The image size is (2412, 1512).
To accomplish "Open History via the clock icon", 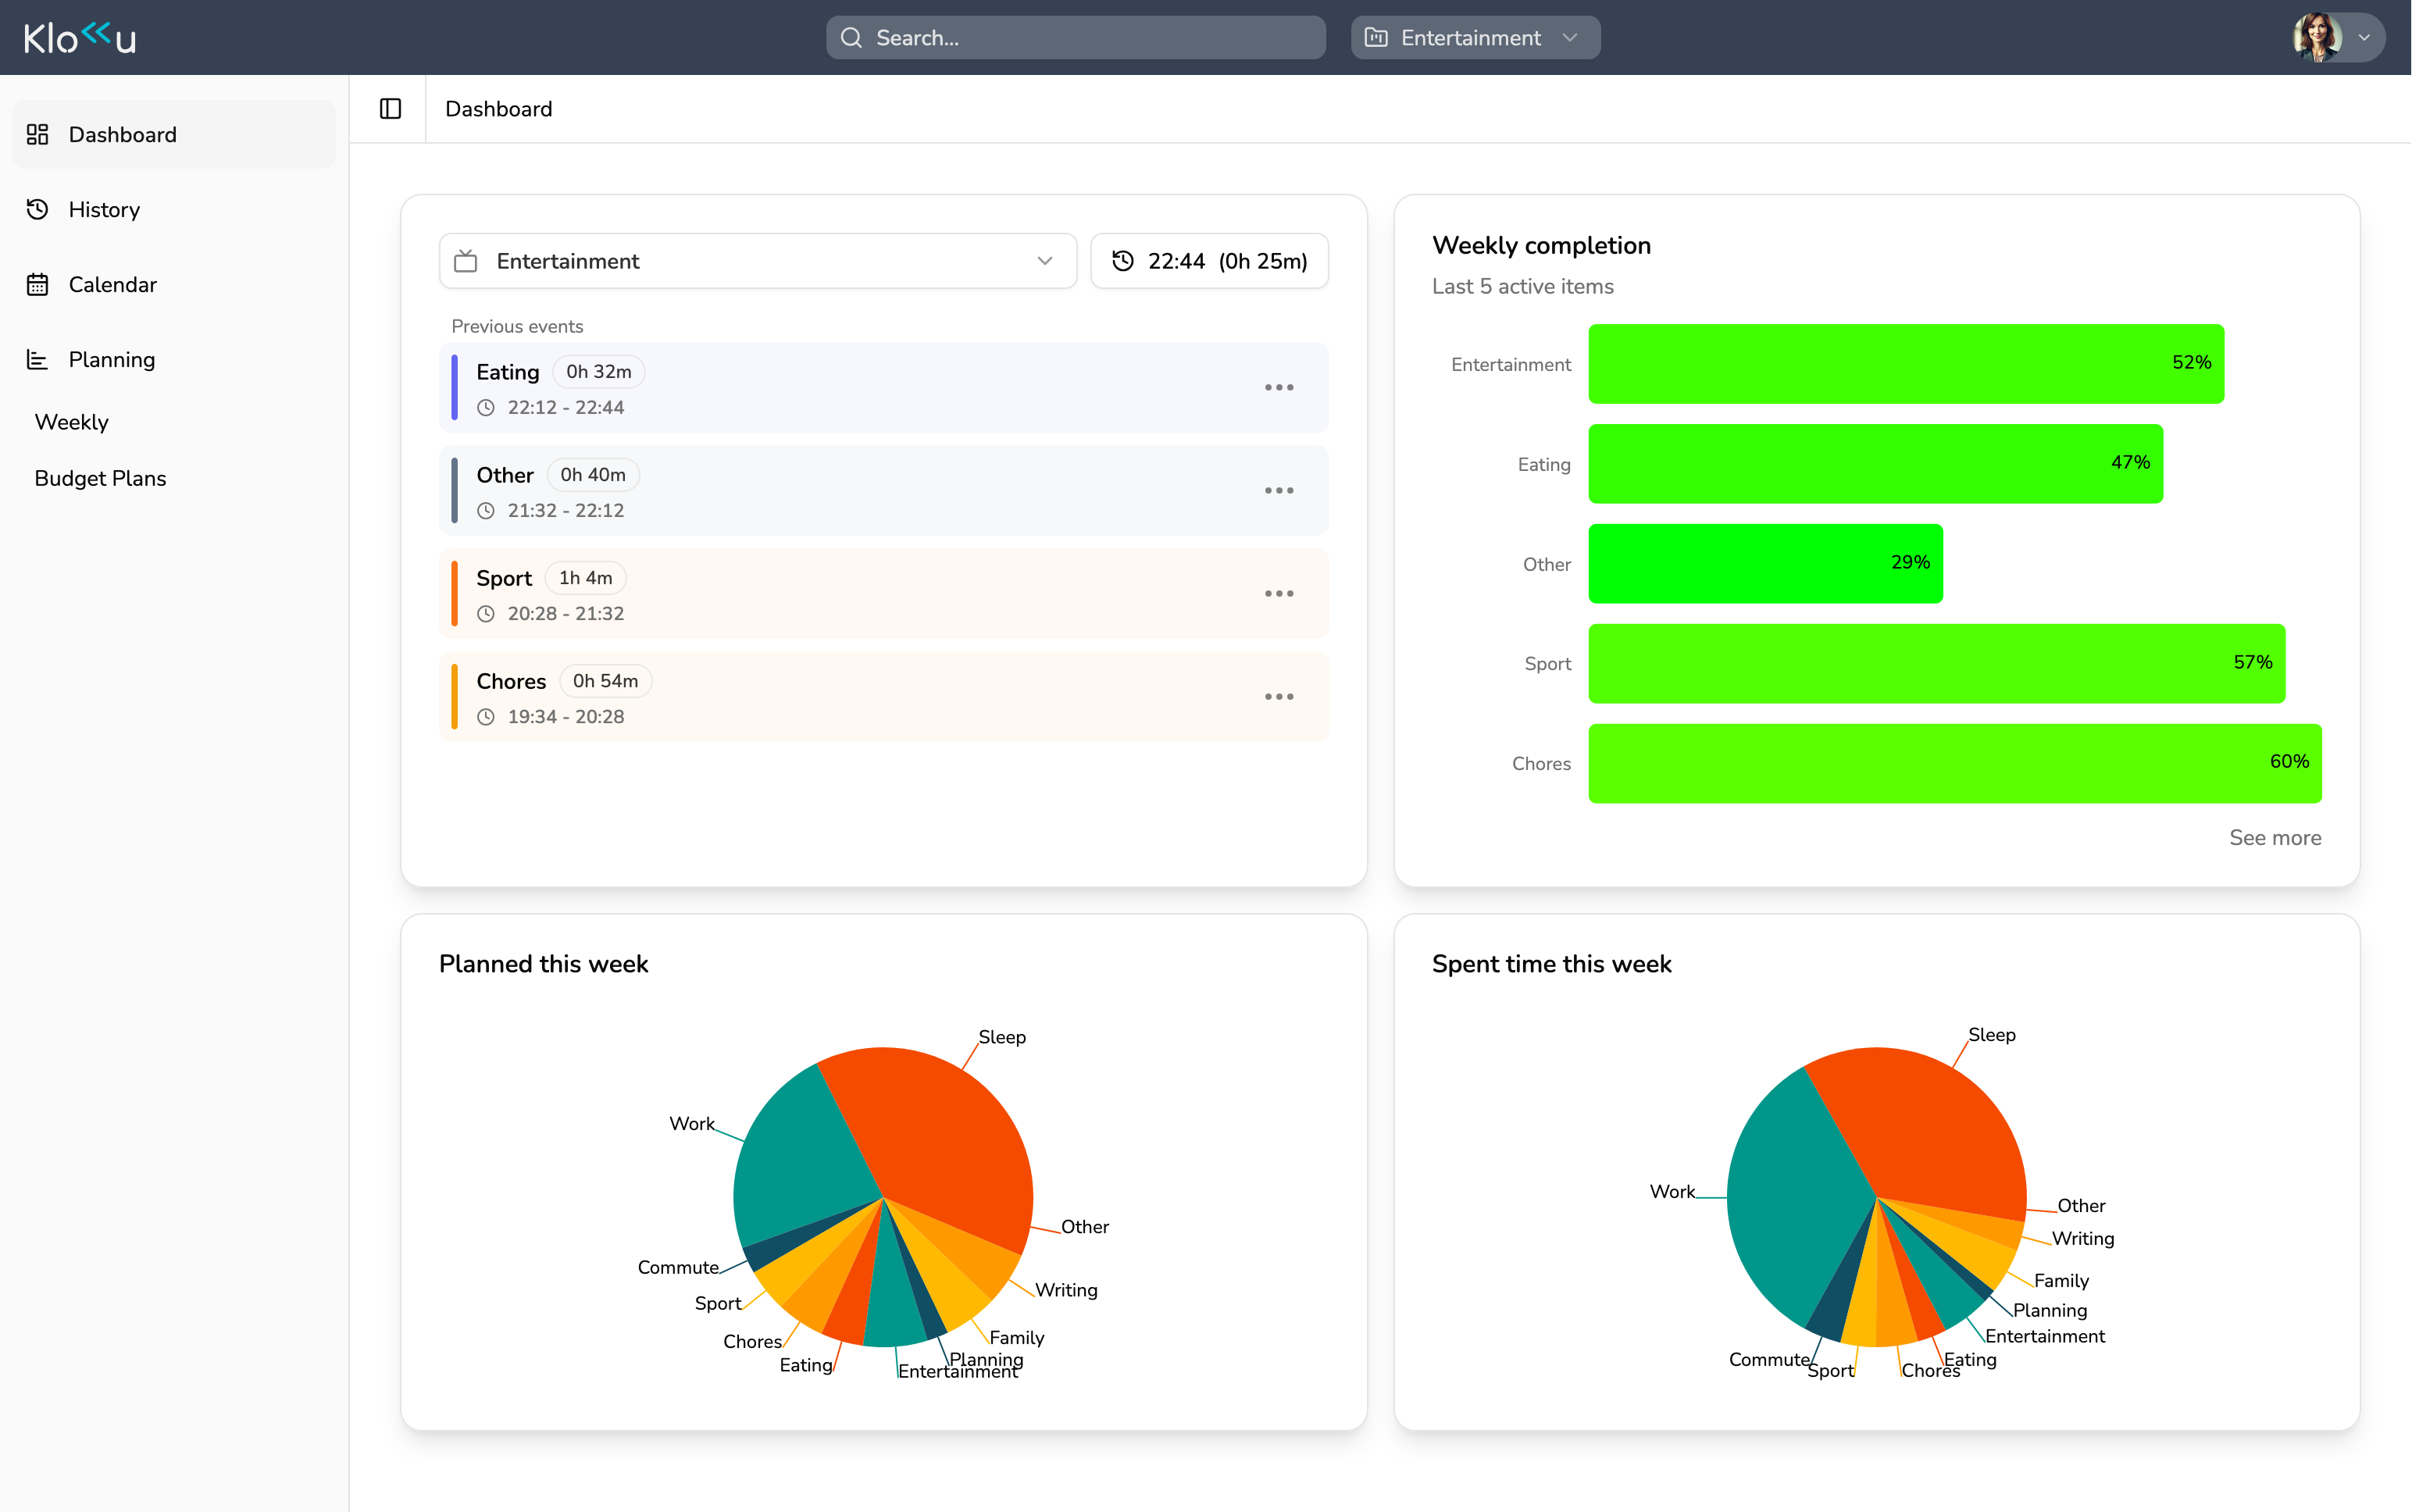I will 38,209.
